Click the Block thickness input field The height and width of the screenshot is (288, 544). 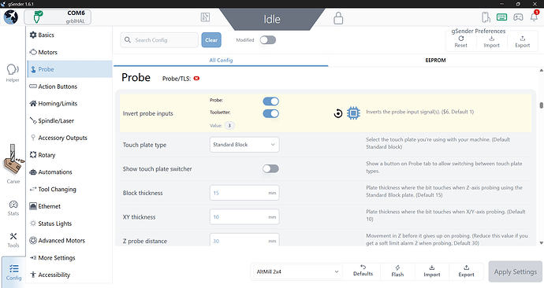pos(244,193)
